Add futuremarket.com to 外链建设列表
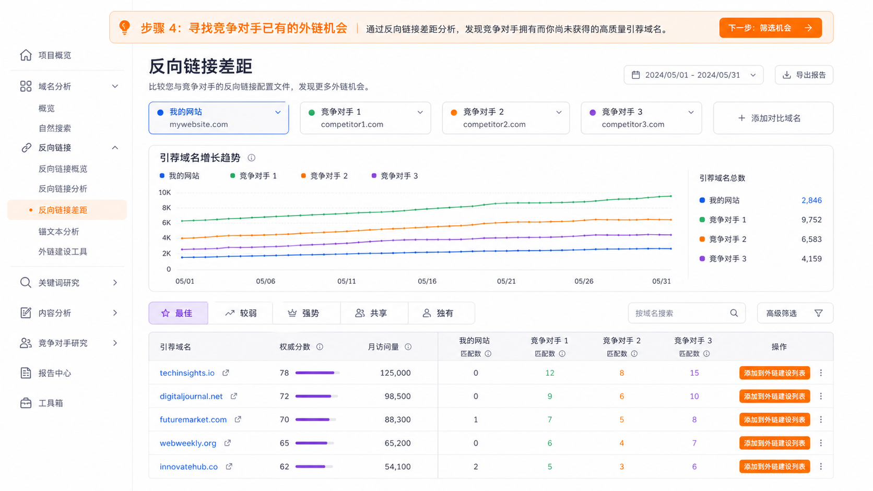This screenshot has height=491, width=873. tap(775, 420)
